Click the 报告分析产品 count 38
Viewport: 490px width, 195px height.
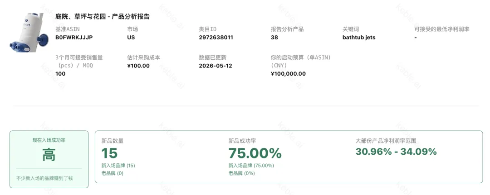click(x=274, y=38)
